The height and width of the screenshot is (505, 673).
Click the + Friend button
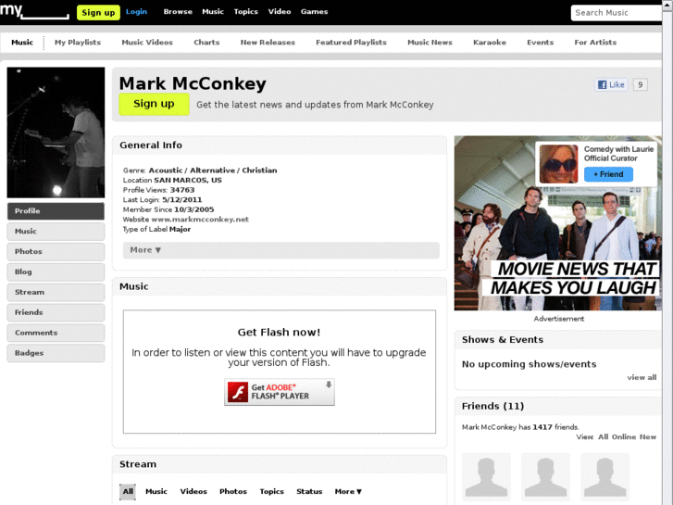(608, 174)
